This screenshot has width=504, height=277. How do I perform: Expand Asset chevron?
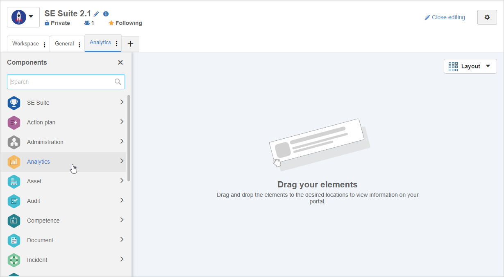pyautogui.click(x=122, y=180)
